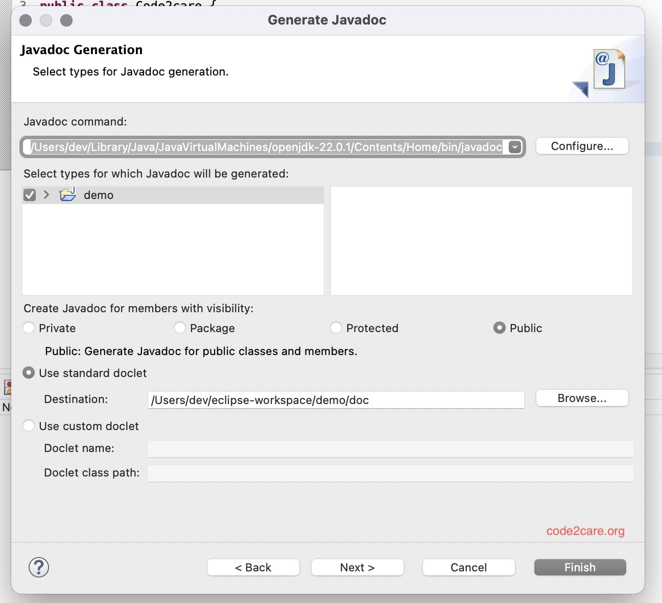Open the Javadoc command history dropdown

[x=513, y=147]
